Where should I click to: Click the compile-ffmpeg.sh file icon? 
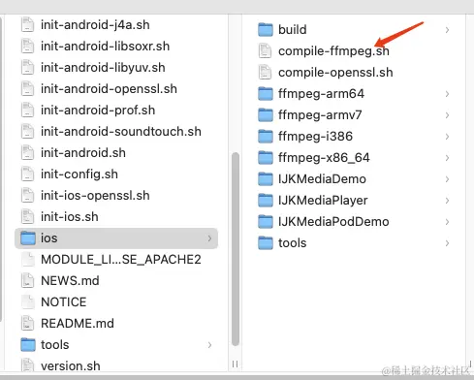[x=265, y=50]
